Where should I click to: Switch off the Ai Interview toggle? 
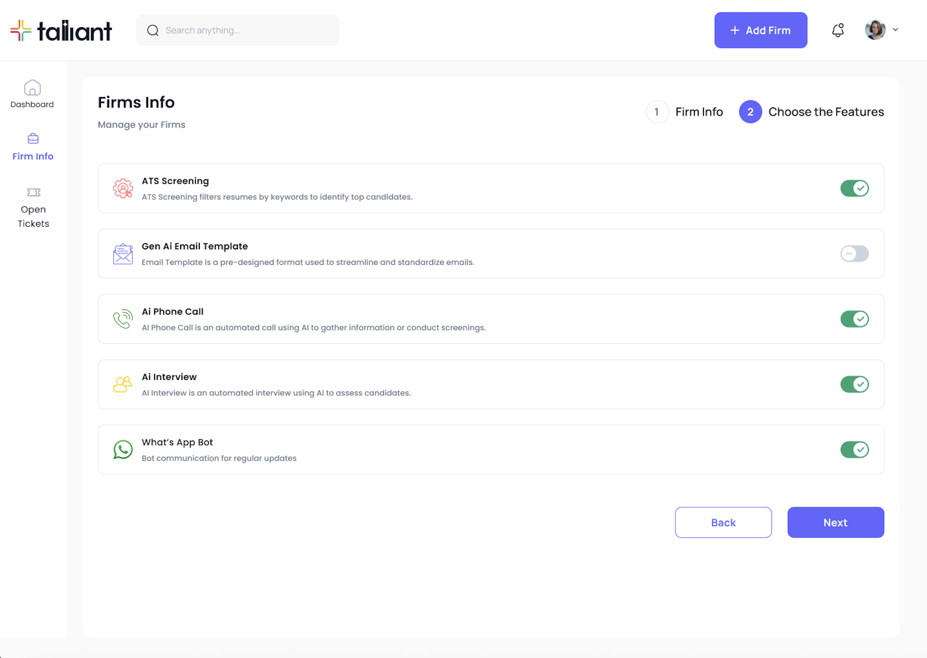coord(854,384)
